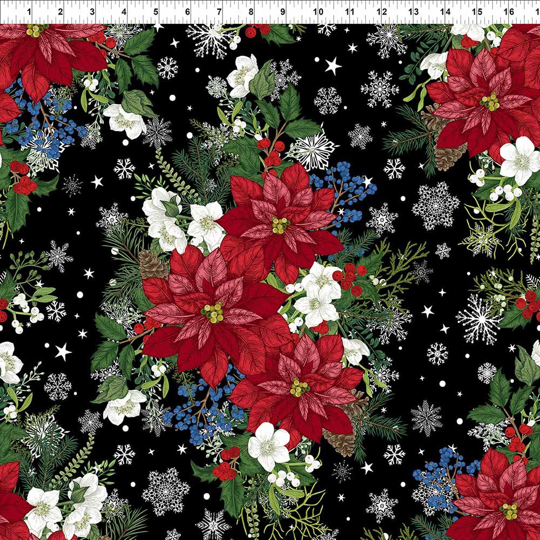
Task: Click the large white star near the ruler
Action: click(333, 66)
